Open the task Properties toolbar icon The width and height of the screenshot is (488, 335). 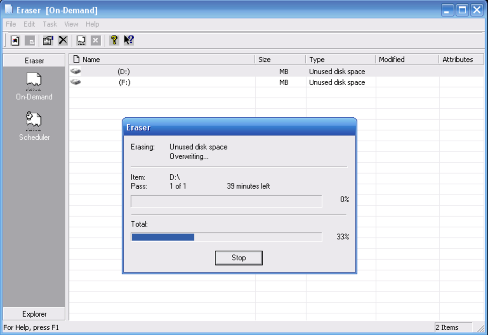pos(48,41)
